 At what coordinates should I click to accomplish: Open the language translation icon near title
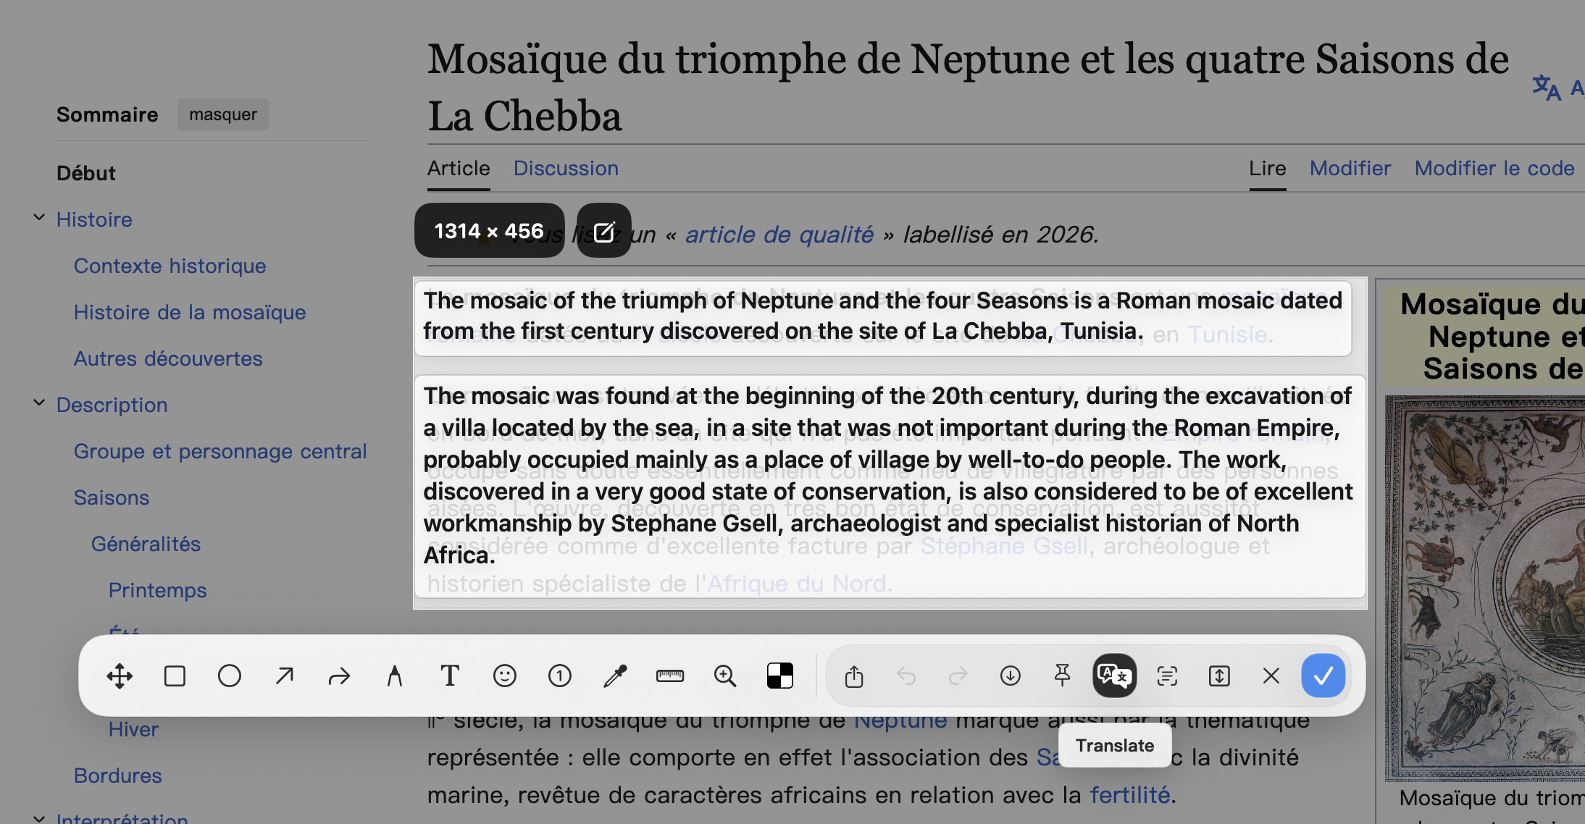click(x=1547, y=88)
